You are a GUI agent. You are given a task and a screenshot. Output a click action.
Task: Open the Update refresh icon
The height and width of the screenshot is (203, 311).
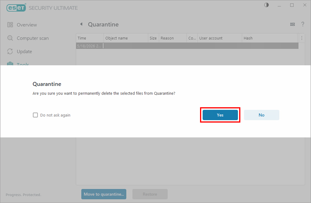point(10,51)
